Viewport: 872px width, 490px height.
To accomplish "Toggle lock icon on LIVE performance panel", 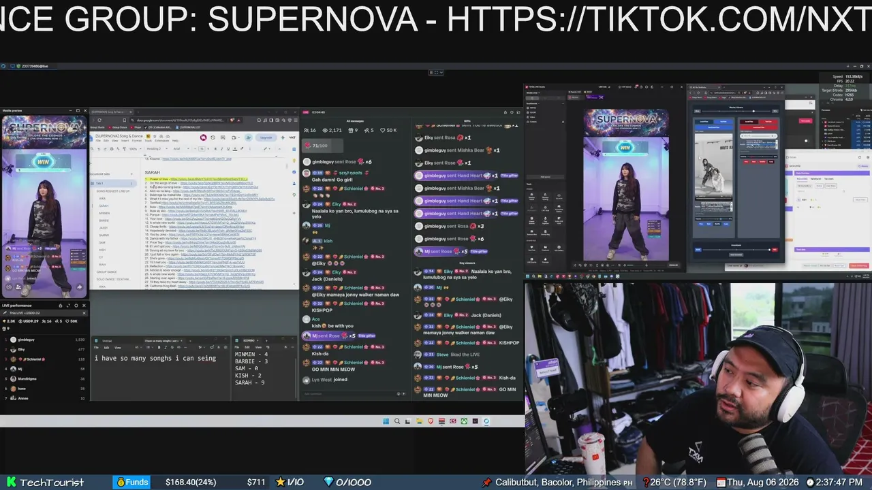I will (x=61, y=306).
